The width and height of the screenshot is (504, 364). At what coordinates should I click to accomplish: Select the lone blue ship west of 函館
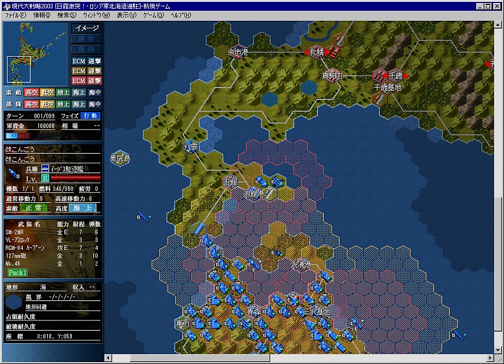tap(144, 218)
